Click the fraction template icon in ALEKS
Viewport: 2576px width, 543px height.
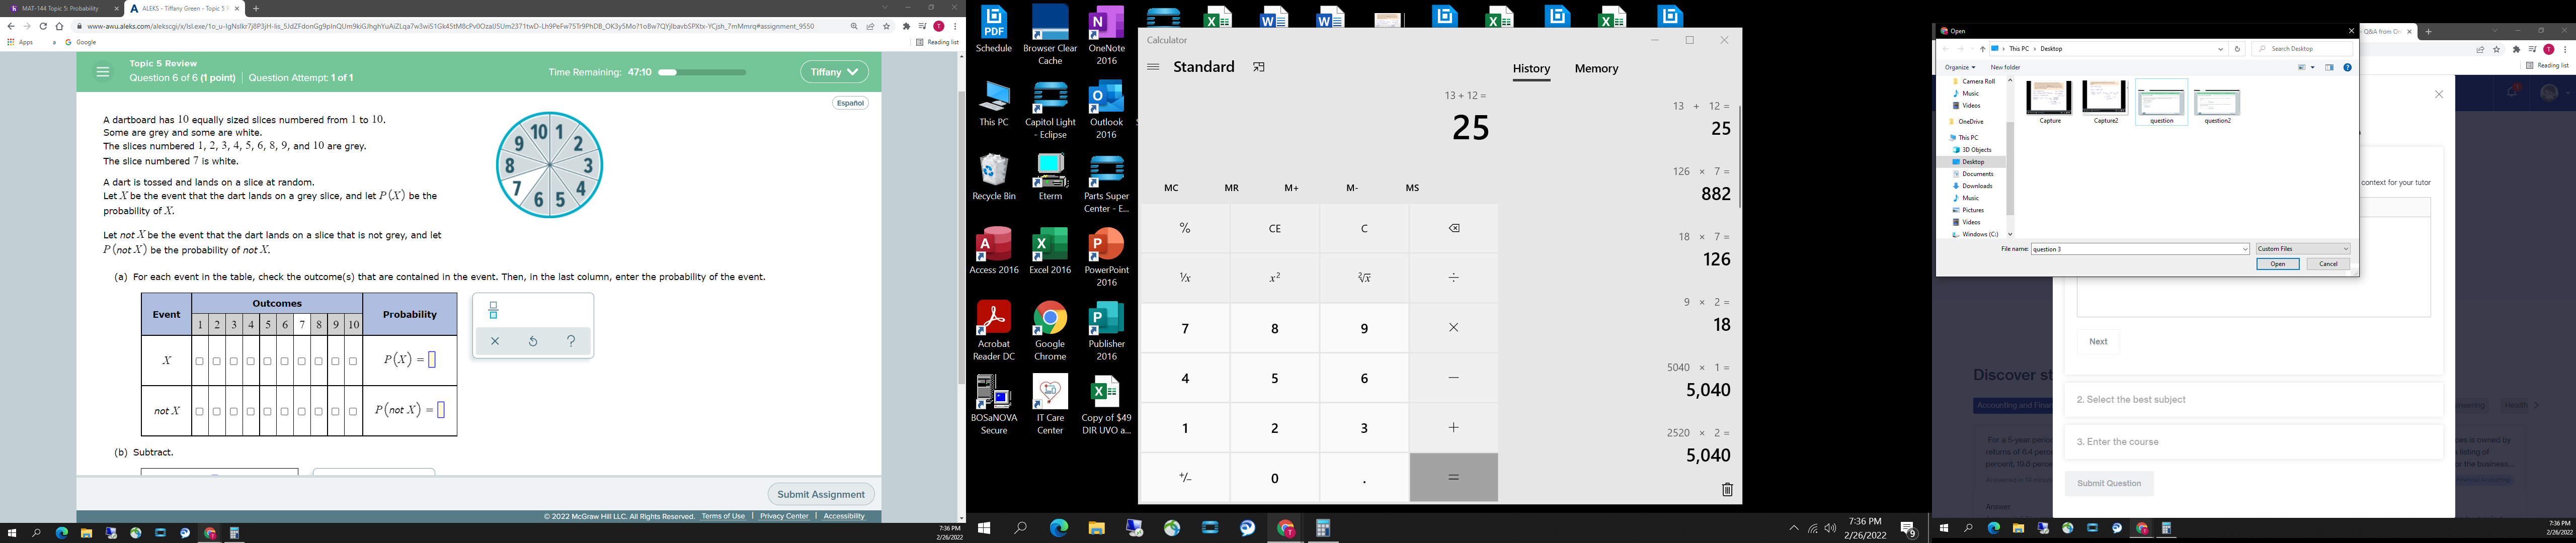[x=493, y=311]
